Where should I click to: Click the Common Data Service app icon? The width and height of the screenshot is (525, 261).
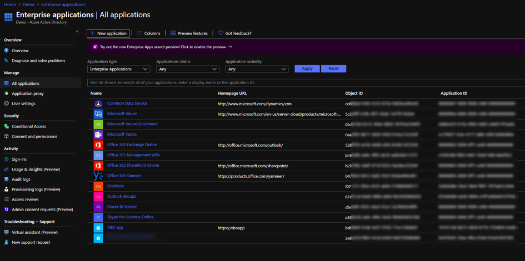[98, 104]
